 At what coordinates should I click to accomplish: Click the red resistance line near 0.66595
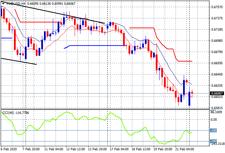tap(185, 61)
